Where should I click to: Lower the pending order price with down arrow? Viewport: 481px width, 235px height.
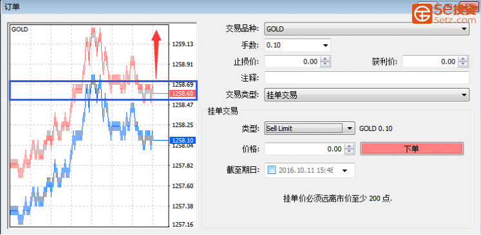[x=350, y=152]
